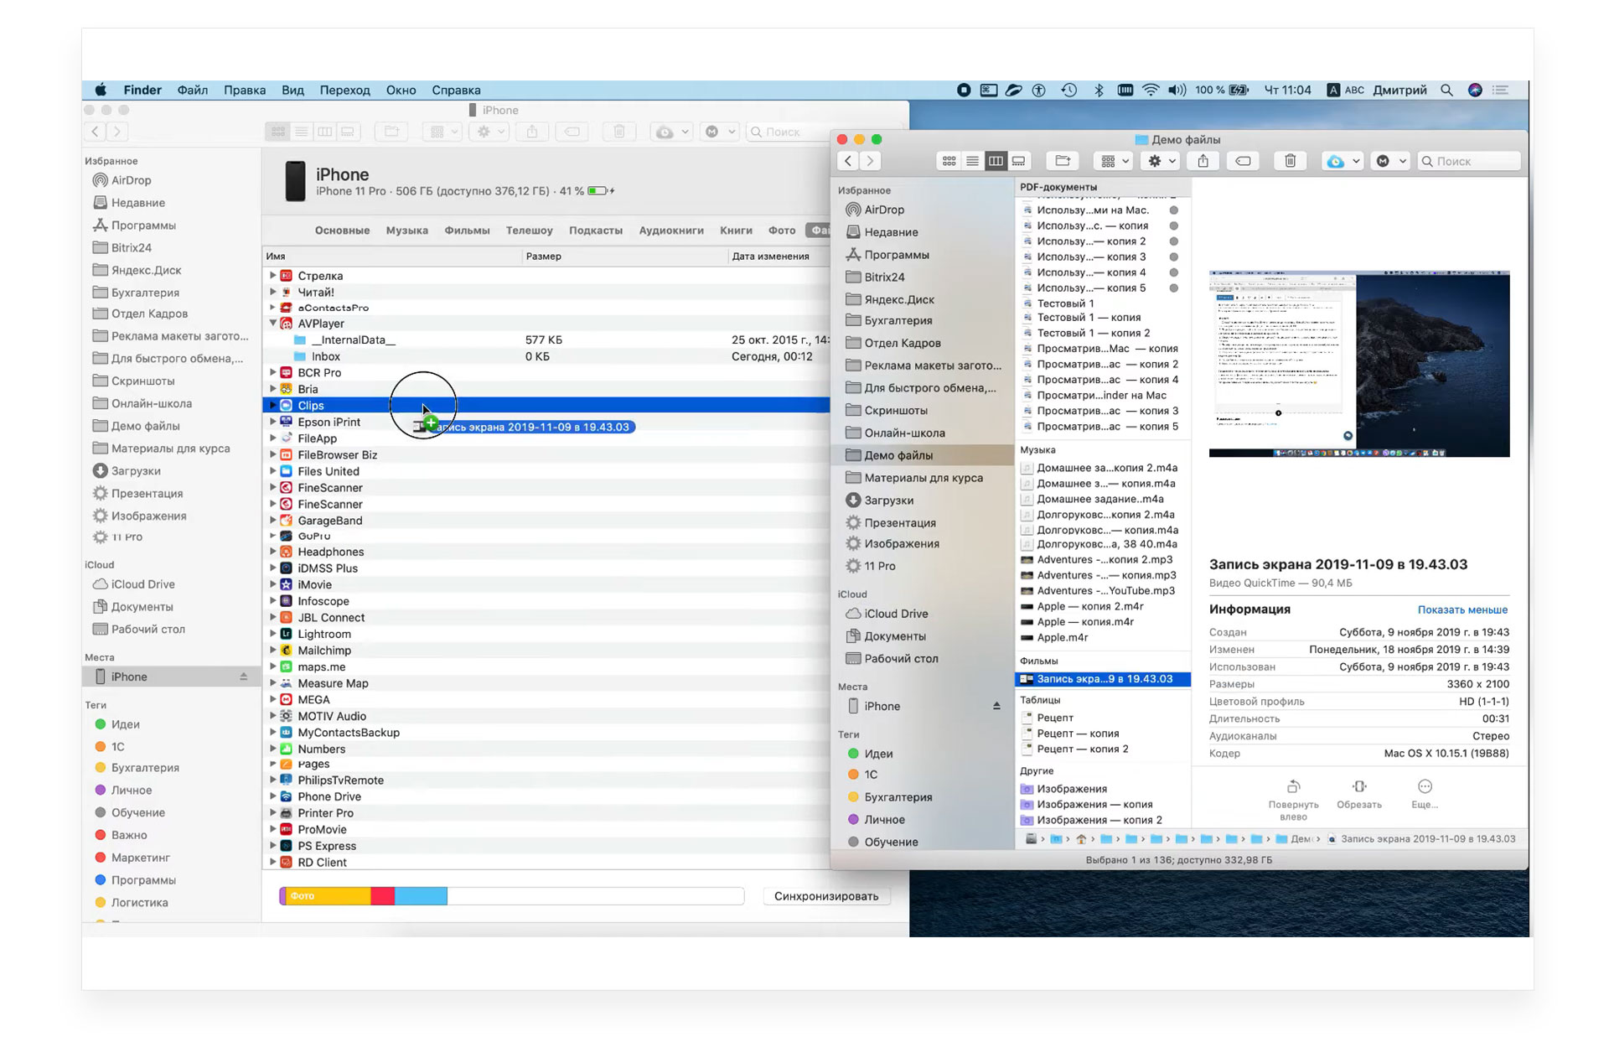
Task: Expand the BCR Pro entry
Action: tap(272, 372)
